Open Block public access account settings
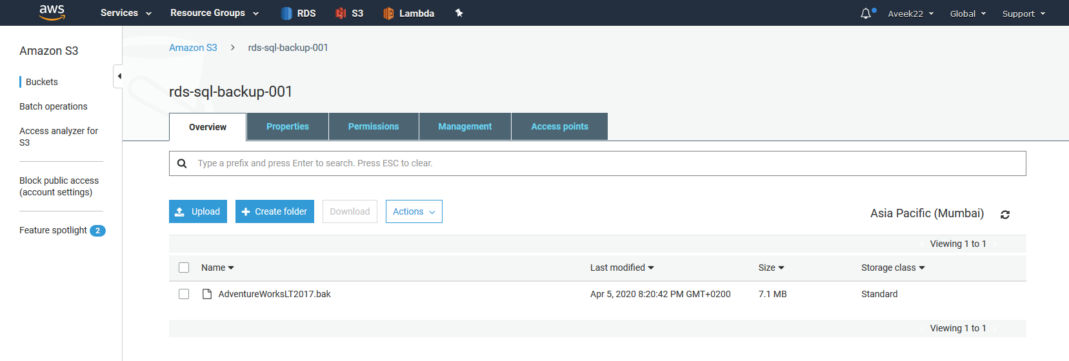 point(59,186)
